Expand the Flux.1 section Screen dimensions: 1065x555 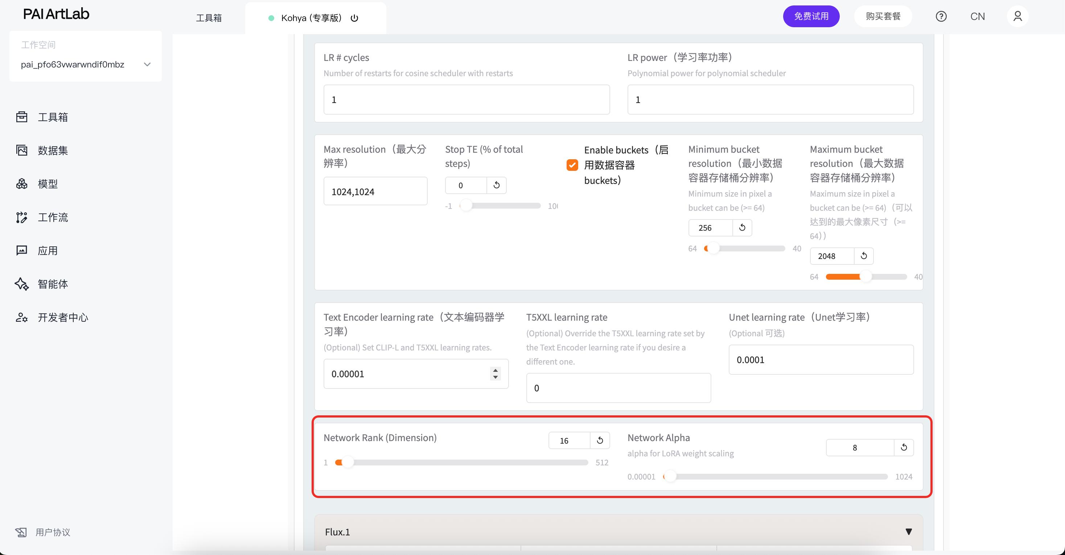click(x=908, y=532)
